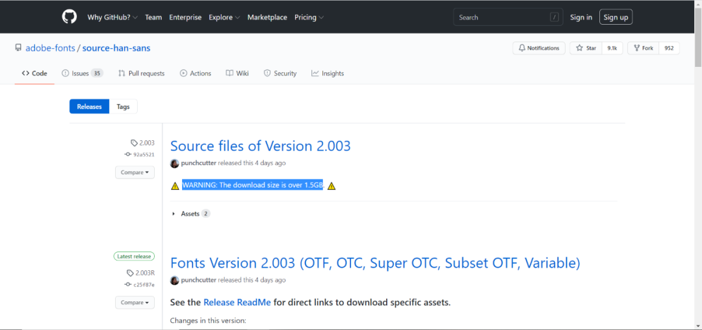Click the 2.003R tag icon
702x330 pixels.
click(x=131, y=273)
